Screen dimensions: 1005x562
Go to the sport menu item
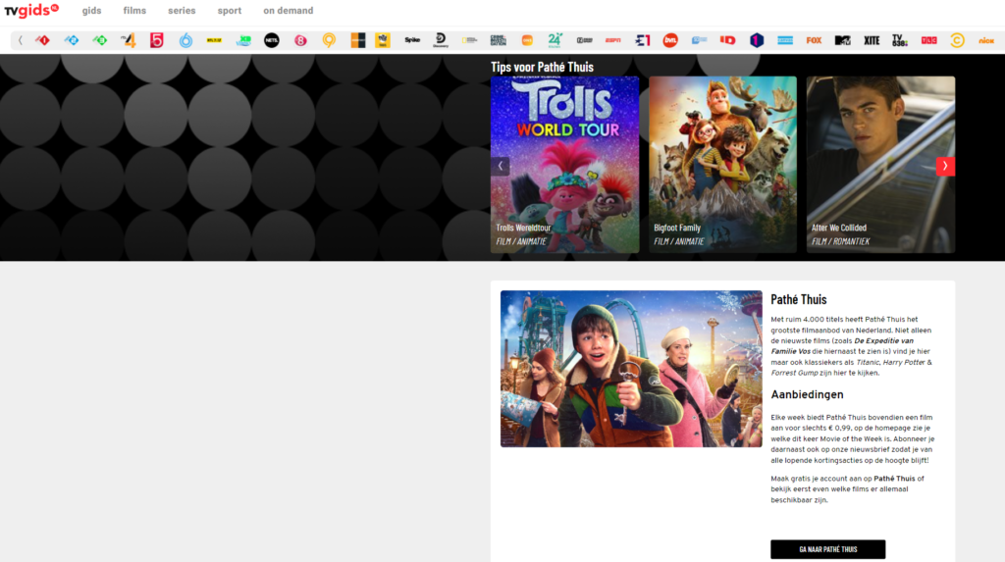(230, 10)
